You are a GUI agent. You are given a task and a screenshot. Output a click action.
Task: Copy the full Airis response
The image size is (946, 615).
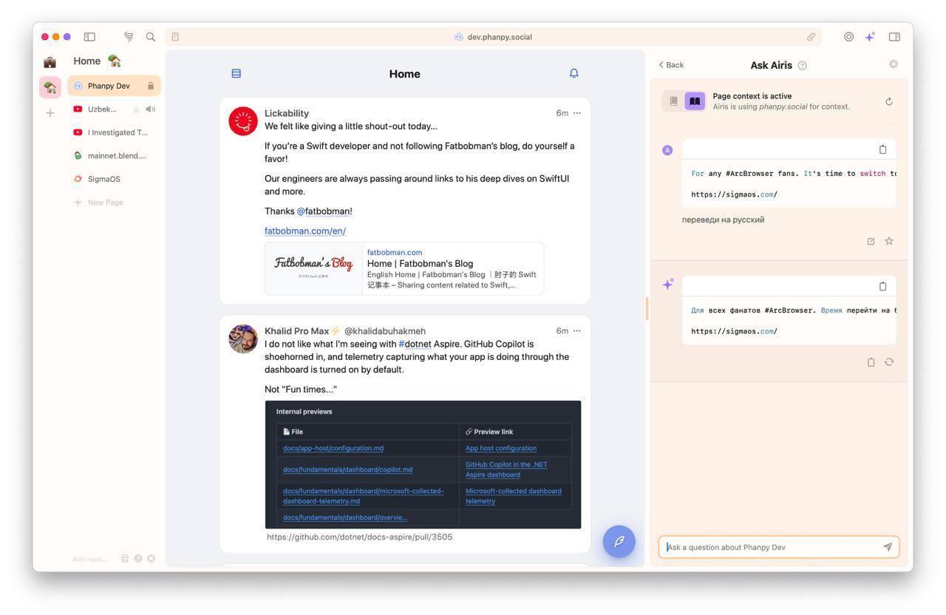(x=871, y=362)
